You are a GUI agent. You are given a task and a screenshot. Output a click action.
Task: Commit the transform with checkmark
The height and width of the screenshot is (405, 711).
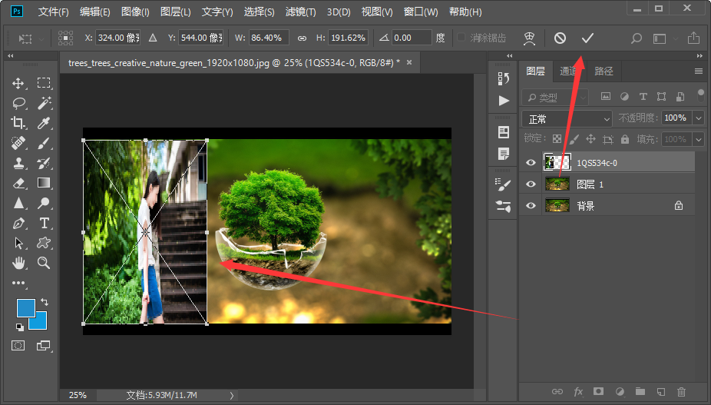point(587,38)
